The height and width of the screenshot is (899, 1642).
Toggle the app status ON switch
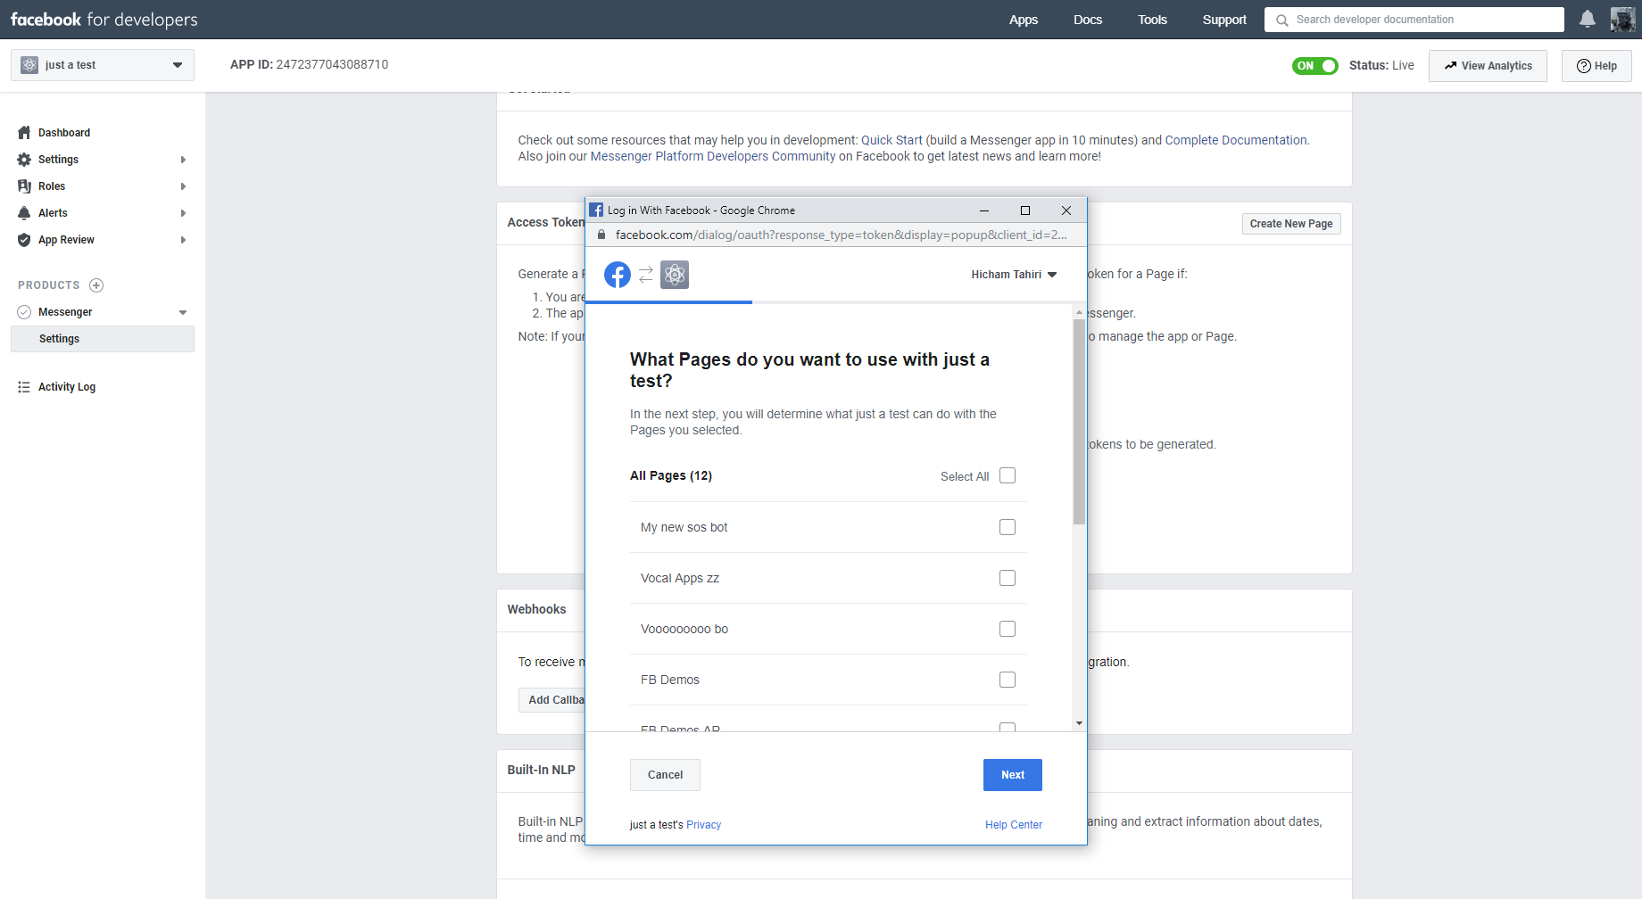[1315, 66]
